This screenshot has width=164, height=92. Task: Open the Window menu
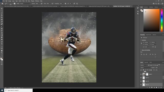37,1
